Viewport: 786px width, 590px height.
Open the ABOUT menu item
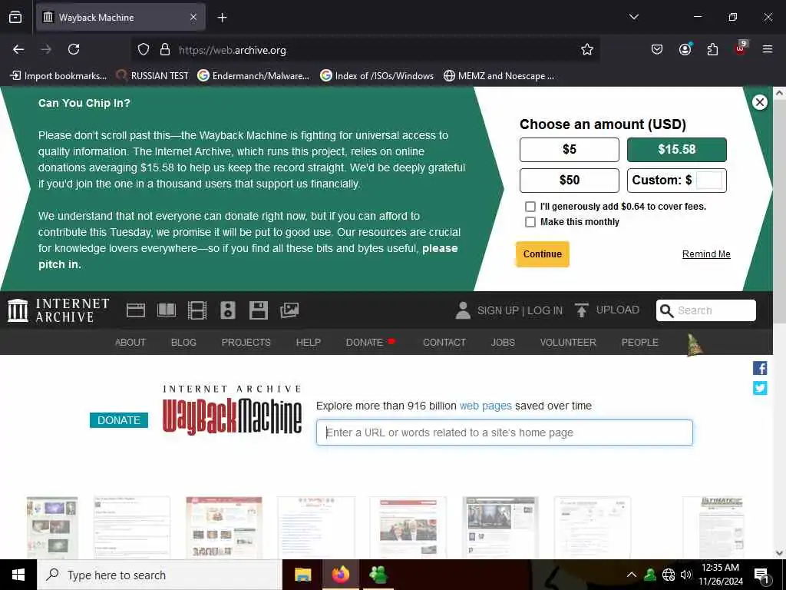[x=130, y=342]
